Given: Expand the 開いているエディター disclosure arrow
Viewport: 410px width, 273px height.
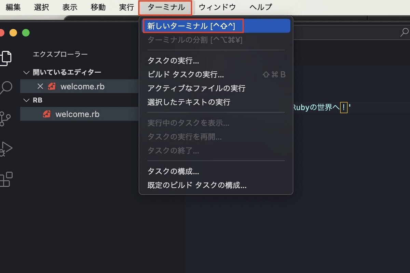Looking at the screenshot, I should (26, 72).
